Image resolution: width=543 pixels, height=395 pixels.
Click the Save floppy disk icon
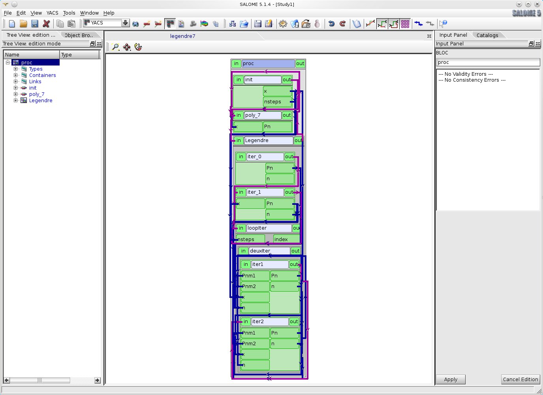pyautogui.click(x=35, y=24)
